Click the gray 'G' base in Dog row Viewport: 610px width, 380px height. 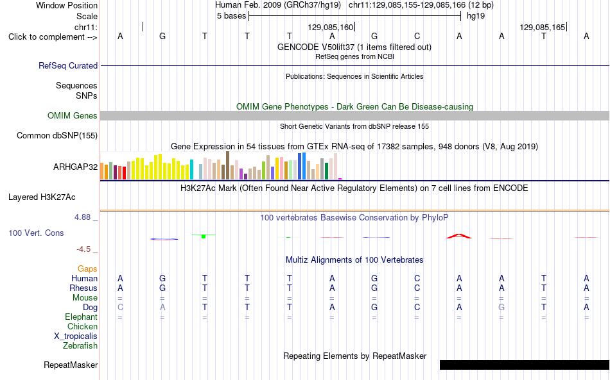point(501,308)
